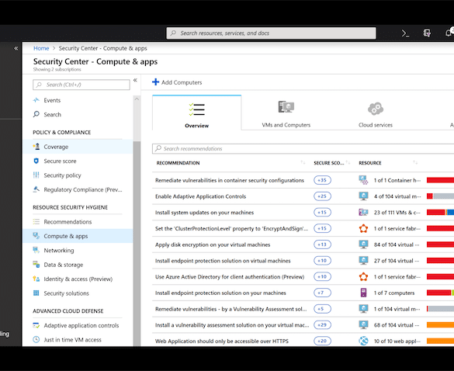This screenshot has height=371, width=454.
Task: Open directory and subscription filter icon
Action: (x=427, y=33)
